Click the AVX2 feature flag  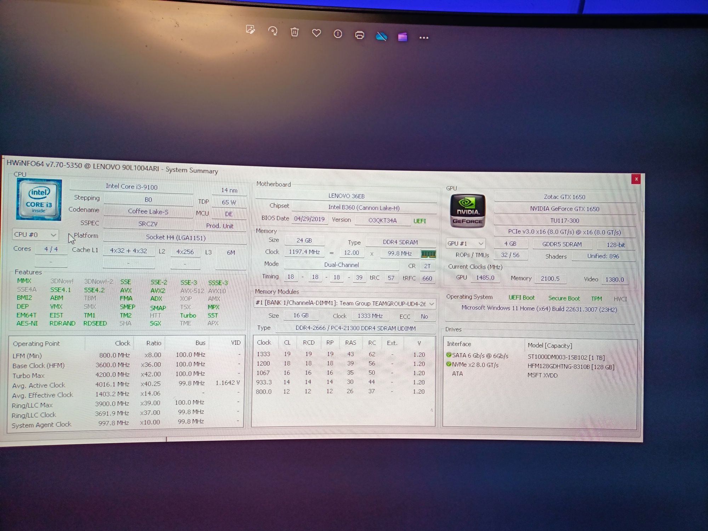pos(158,291)
